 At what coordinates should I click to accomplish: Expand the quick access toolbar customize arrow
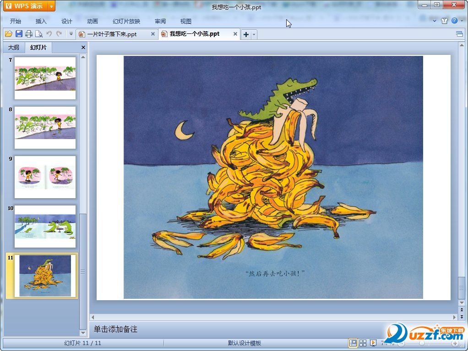click(71, 34)
